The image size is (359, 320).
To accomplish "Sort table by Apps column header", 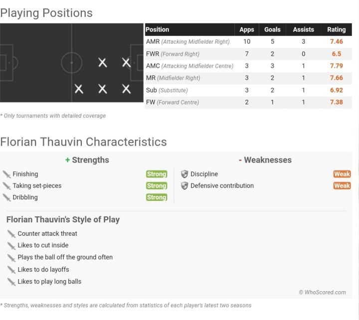I will point(246,30).
